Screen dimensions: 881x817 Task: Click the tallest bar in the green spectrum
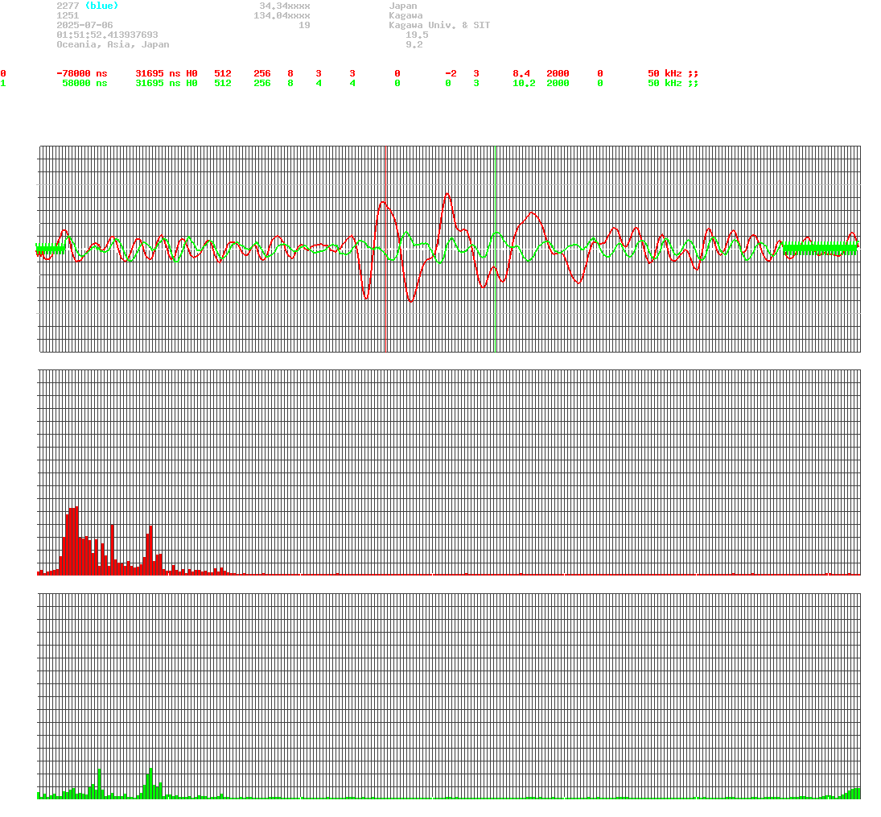[x=150, y=782]
